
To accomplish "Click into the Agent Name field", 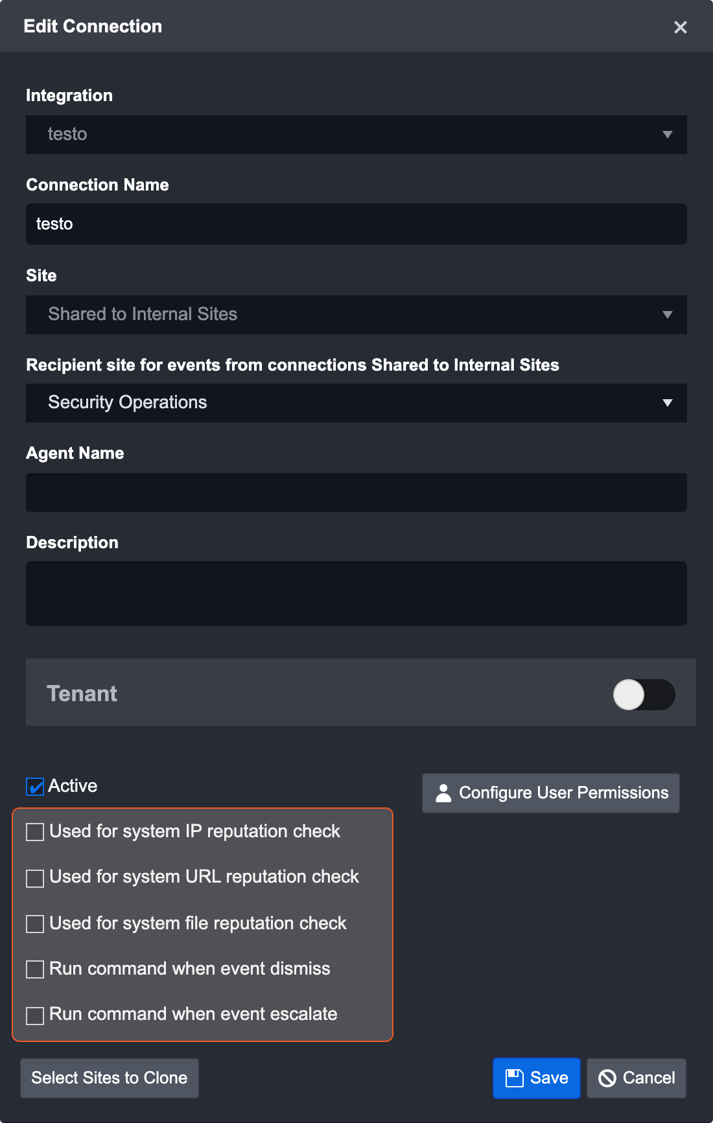I will [356, 492].
